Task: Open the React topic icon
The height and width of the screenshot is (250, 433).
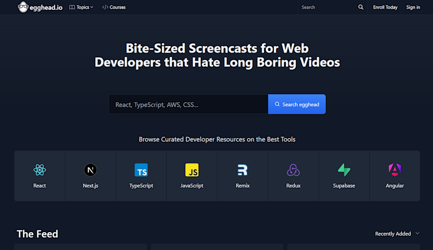Action: tap(40, 170)
